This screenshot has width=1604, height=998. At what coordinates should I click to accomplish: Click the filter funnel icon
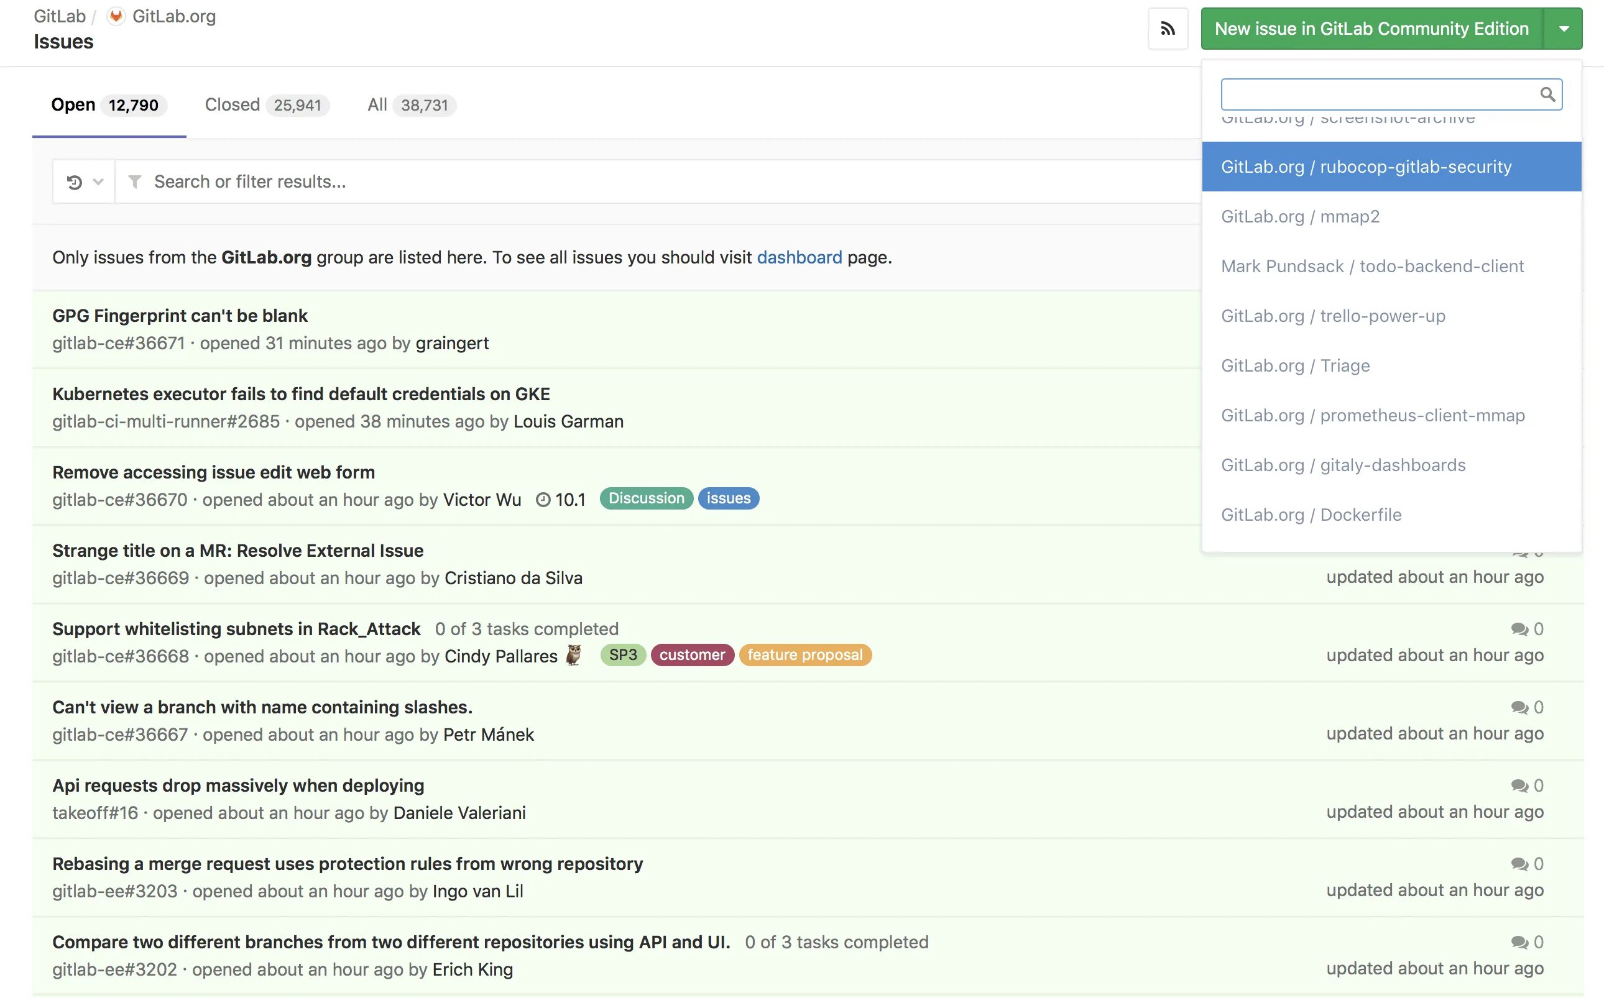click(x=135, y=181)
